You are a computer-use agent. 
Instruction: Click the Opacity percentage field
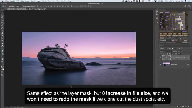pos(179,51)
